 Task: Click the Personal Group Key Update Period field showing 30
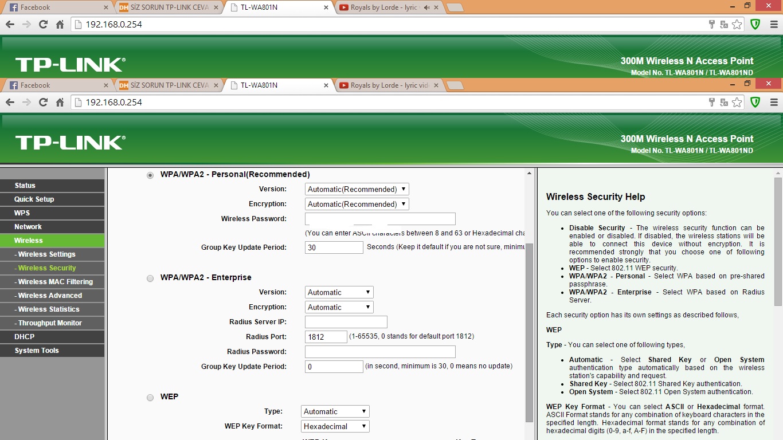[x=334, y=247]
